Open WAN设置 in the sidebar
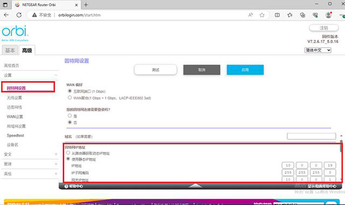 pos(15,117)
